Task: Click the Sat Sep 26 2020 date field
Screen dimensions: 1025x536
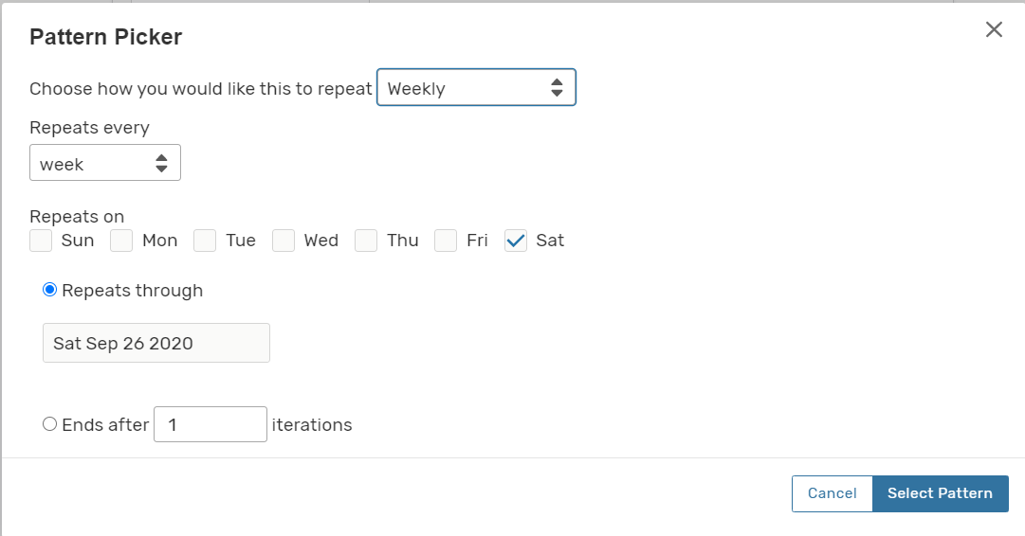Action: [156, 343]
